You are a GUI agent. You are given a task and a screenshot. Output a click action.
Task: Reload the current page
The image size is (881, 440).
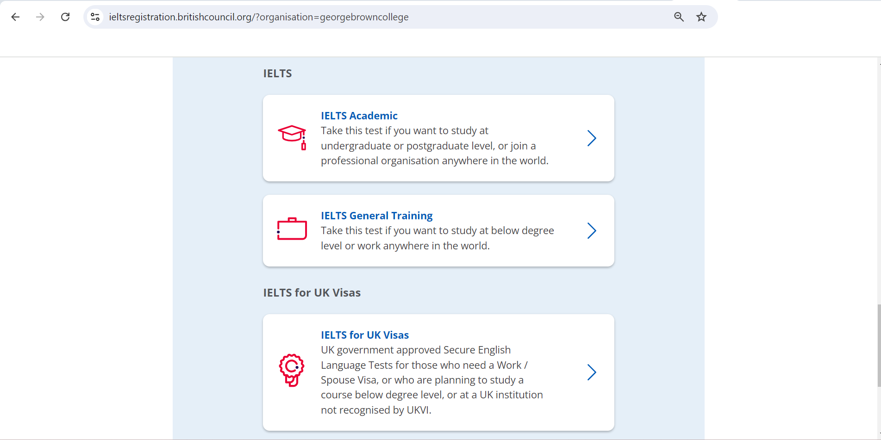pos(65,17)
